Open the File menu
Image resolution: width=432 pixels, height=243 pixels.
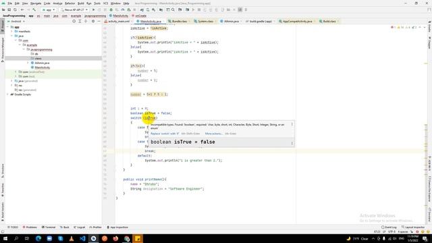[x=9, y=3]
